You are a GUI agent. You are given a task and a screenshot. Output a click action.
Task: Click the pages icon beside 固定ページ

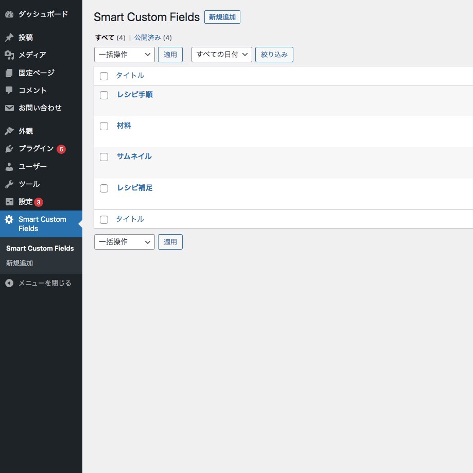coord(9,73)
